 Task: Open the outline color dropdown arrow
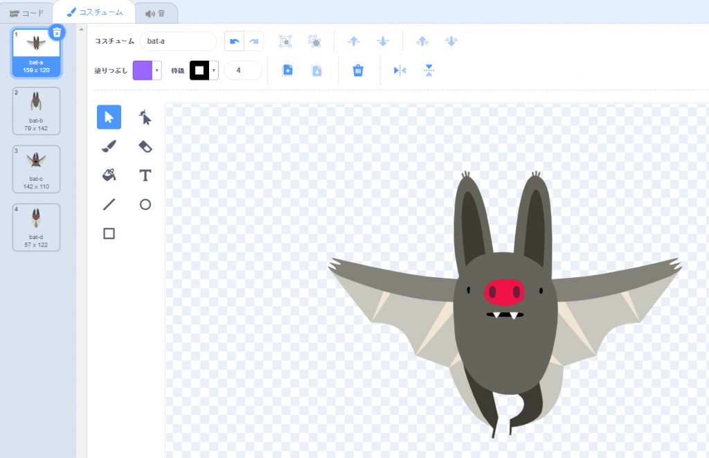coord(214,71)
